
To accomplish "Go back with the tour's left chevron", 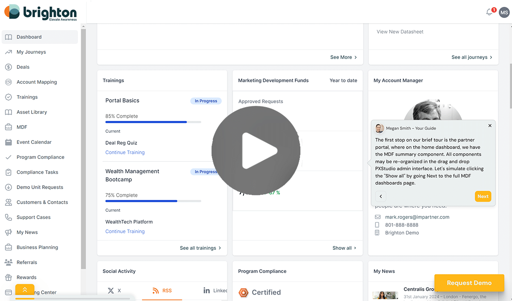I will point(381,196).
